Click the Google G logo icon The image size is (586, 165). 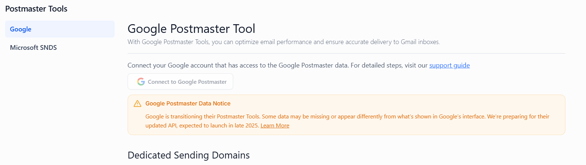tap(141, 82)
